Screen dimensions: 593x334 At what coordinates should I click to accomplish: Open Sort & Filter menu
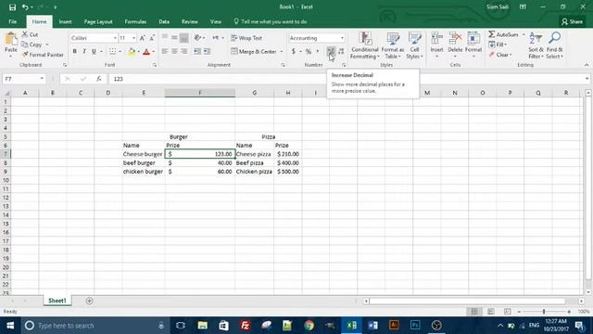point(536,45)
